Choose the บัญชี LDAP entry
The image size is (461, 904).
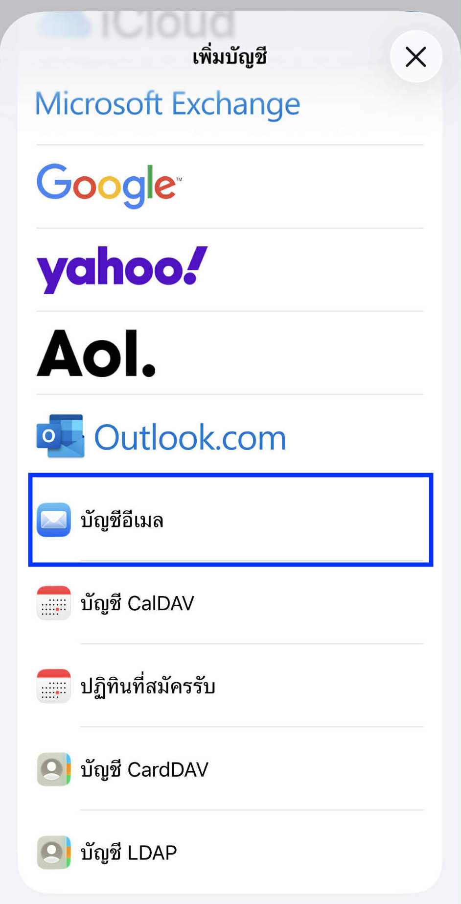coord(230,853)
